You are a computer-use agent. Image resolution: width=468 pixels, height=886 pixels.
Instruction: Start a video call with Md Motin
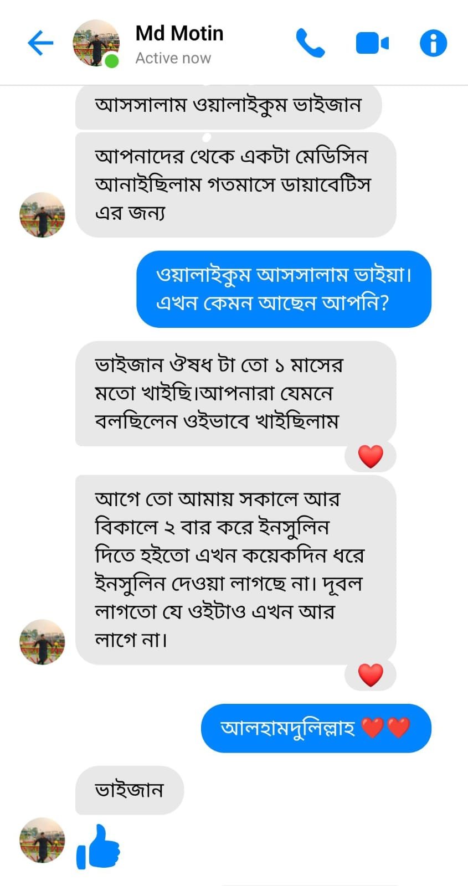372,42
